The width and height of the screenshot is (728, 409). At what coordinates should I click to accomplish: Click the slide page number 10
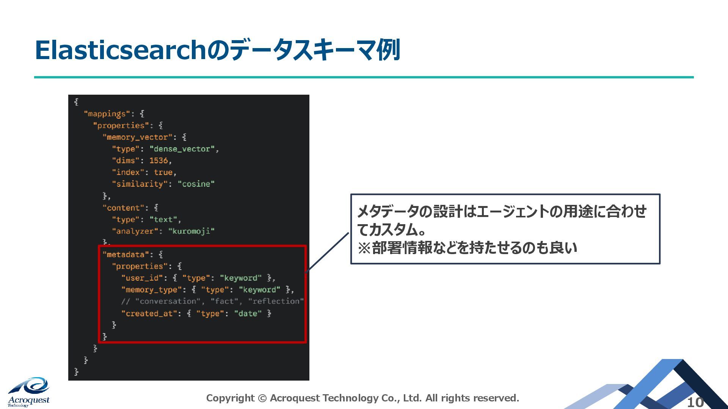tap(695, 402)
